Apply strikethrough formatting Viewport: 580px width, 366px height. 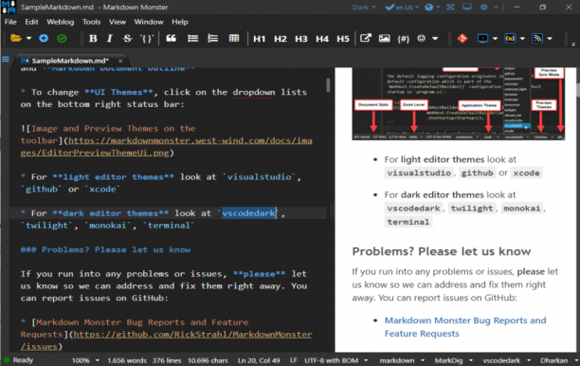(x=127, y=38)
